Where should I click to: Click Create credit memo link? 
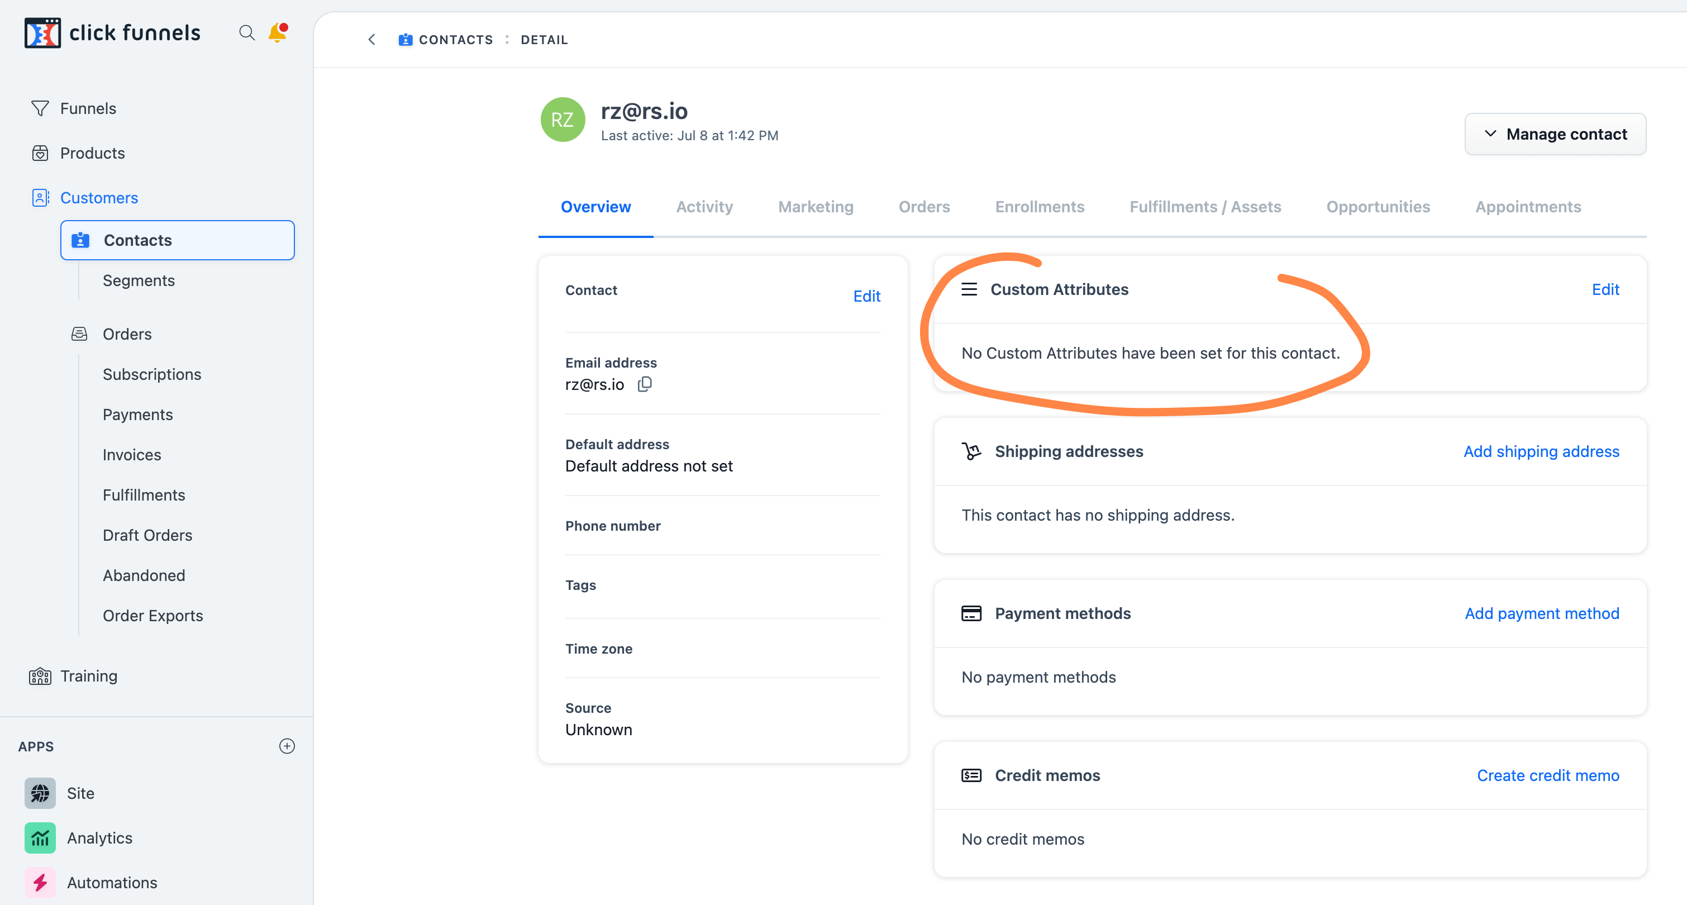click(1547, 775)
